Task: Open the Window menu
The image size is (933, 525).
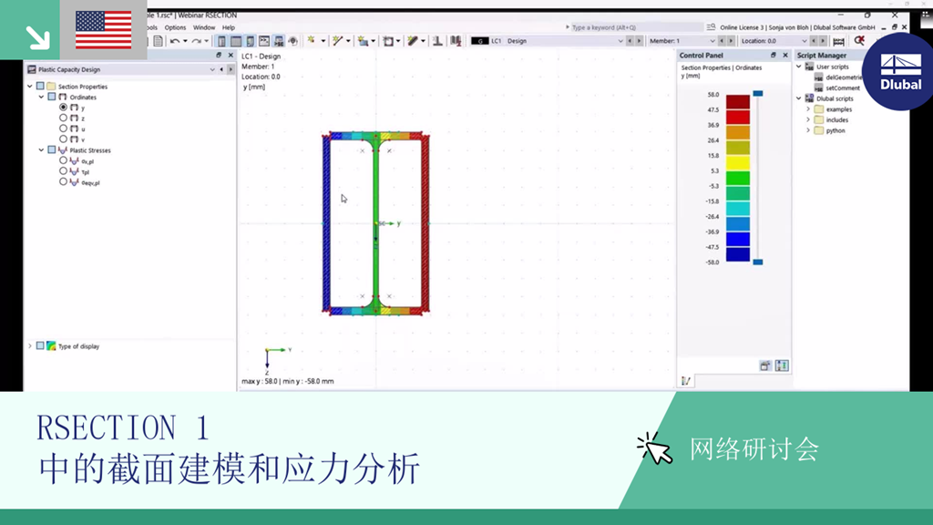Action: point(204,27)
